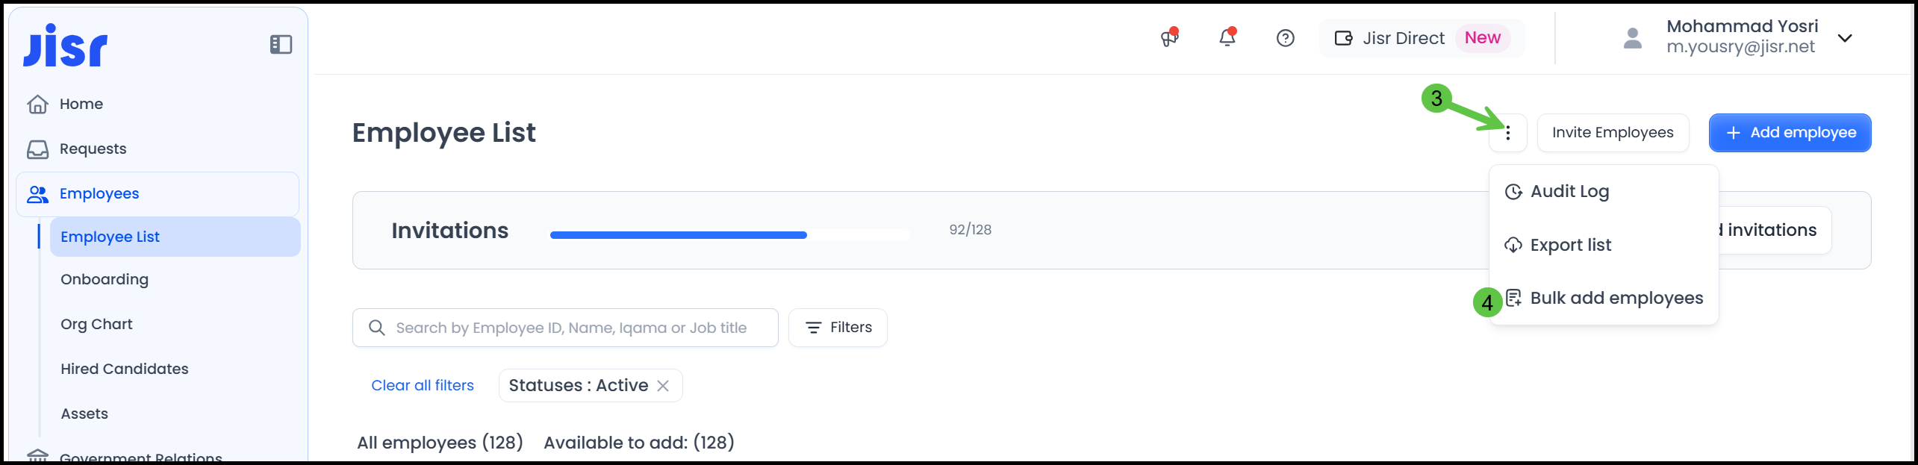1918x465 pixels.
Task: Click Clear all filters link
Action: (423, 386)
